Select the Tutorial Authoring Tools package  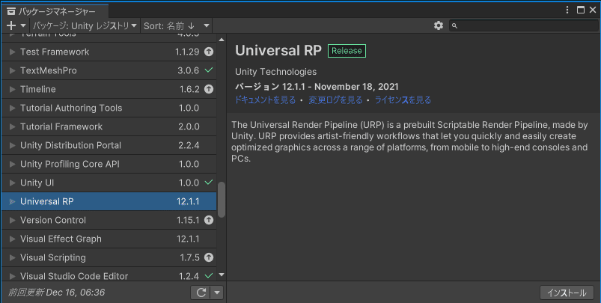coord(109,108)
